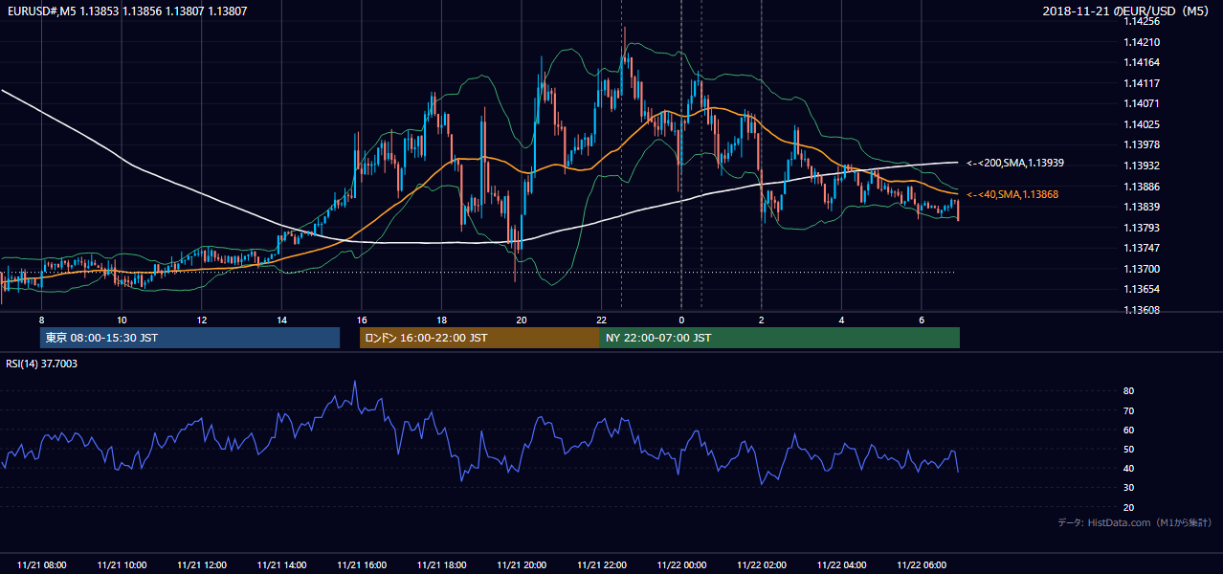Click hour tick 18 under price chart
Viewport: 1223px width, 574px height.
tap(441, 319)
